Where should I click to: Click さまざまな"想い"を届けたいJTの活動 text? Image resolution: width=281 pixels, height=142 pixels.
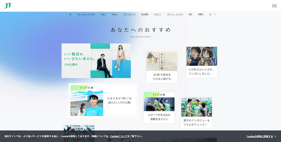click(x=119, y=101)
